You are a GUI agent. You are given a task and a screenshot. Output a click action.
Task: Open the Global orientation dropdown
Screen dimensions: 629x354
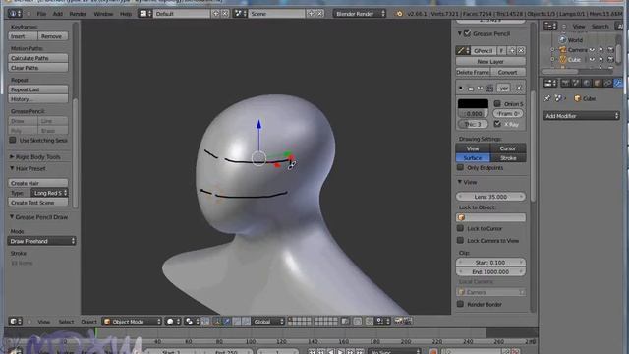coord(268,322)
